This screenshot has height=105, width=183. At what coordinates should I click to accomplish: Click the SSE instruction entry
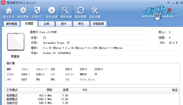click(53, 69)
